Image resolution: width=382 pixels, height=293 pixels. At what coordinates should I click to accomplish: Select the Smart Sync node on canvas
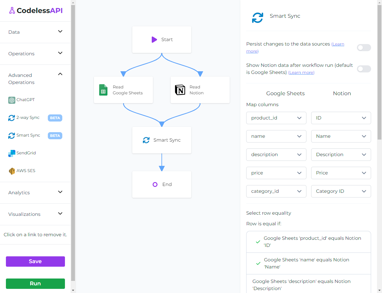[162, 140]
